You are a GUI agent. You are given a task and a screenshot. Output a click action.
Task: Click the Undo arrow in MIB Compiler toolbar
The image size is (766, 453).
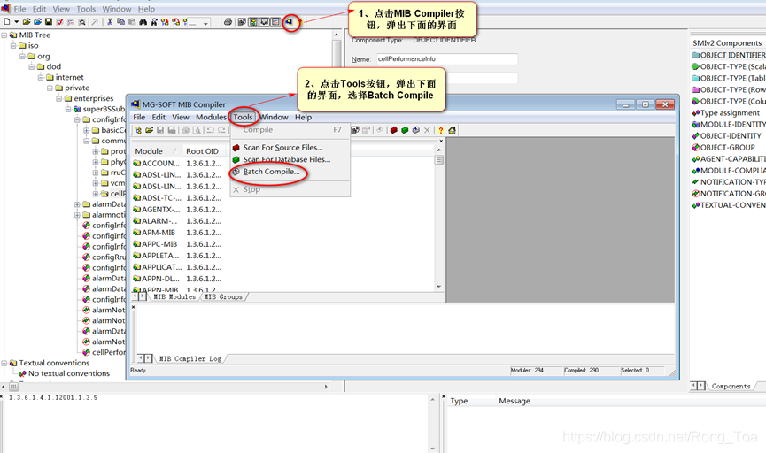pyautogui.click(x=210, y=130)
